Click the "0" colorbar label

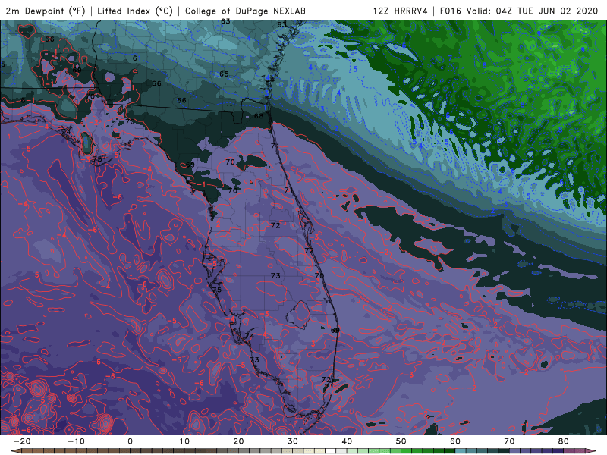tap(130, 441)
